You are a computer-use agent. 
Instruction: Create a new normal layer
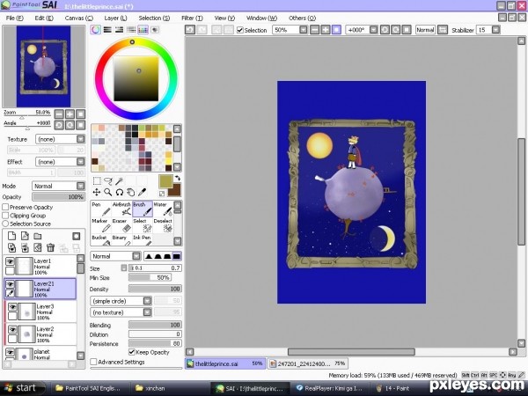tap(11, 236)
